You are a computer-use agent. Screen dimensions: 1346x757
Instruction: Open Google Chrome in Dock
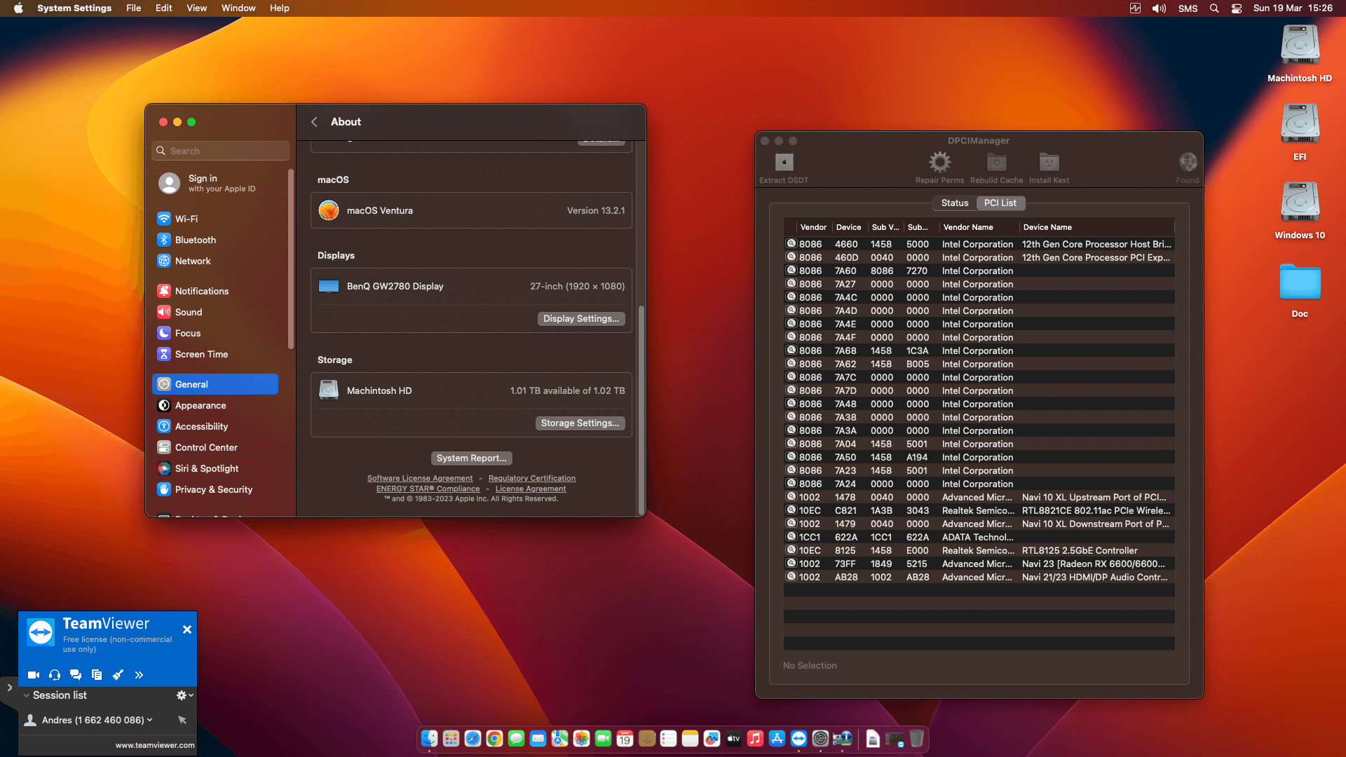(x=494, y=739)
